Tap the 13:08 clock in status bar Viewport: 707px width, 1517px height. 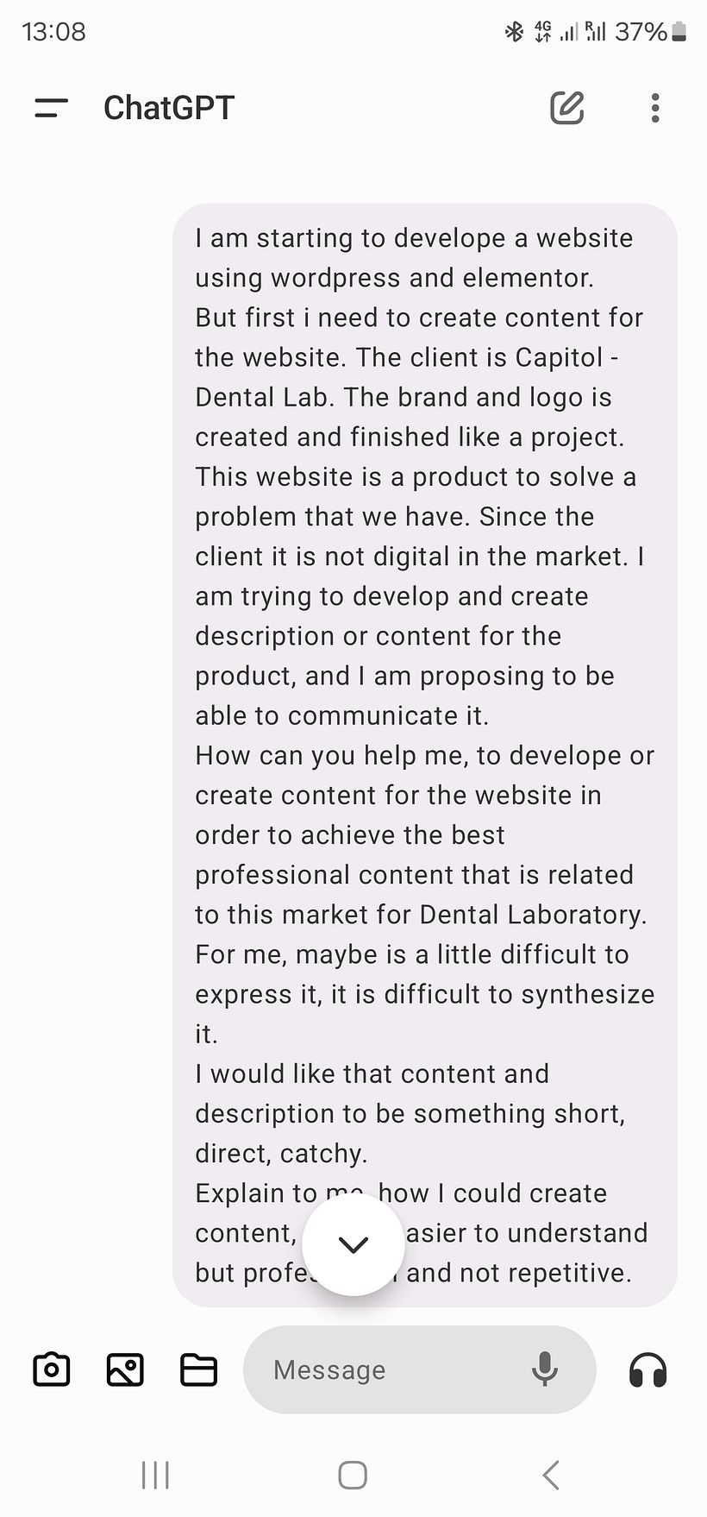pos(53,32)
